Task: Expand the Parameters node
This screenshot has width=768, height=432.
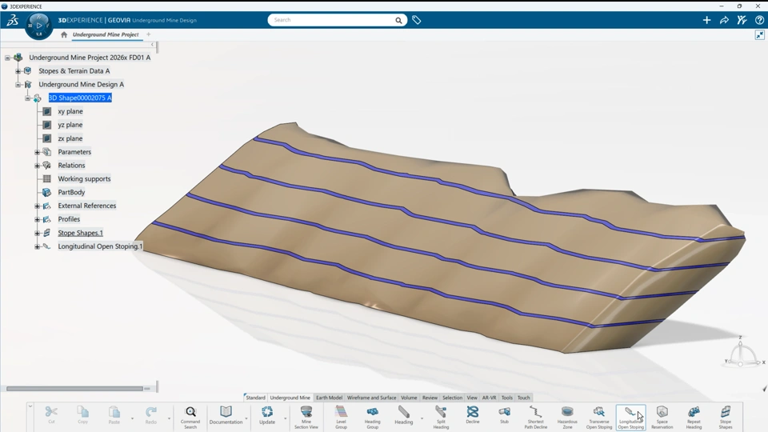Action: pyautogui.click(x=38, y=152)
